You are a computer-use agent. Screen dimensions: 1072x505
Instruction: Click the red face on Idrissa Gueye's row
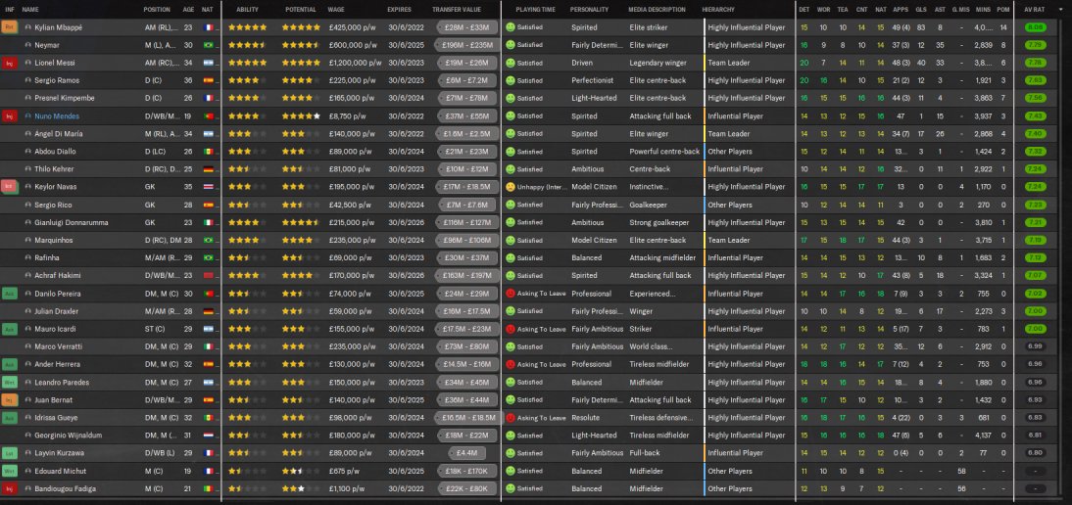point(510,418)
